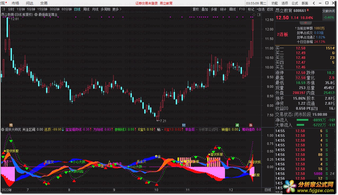Screen dimensions: 338x195
Task: Click the 买一 bid price row
Action: coord(305,48)
